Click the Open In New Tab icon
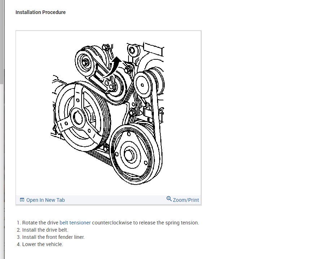The width and height of the screenshot is (317, 259). (x=22, y=200)
